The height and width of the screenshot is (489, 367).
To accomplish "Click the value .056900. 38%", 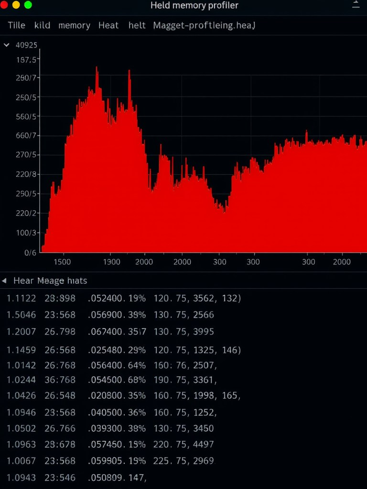I will (117, 315).
